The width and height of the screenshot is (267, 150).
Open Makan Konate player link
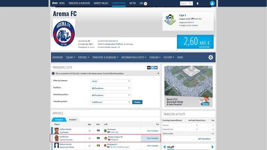(x=66, y=144)
